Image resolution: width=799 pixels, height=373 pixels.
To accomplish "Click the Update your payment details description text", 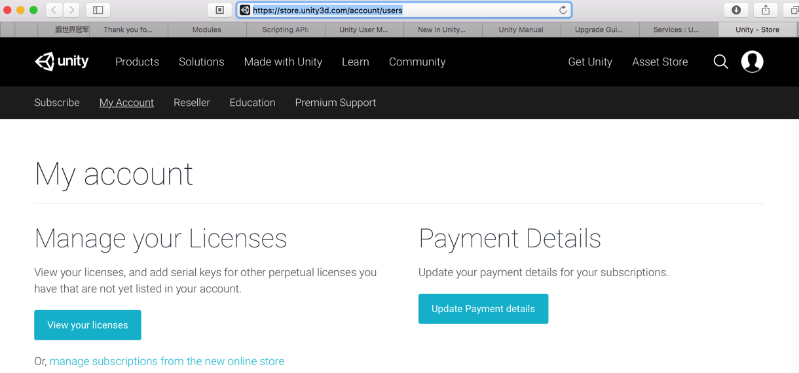I will (x=544, y=272).
